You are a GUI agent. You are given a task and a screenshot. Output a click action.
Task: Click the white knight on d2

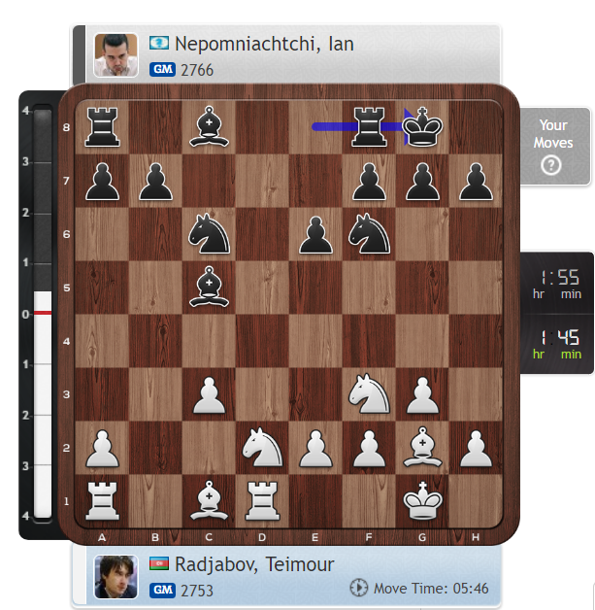pos(262,447)
